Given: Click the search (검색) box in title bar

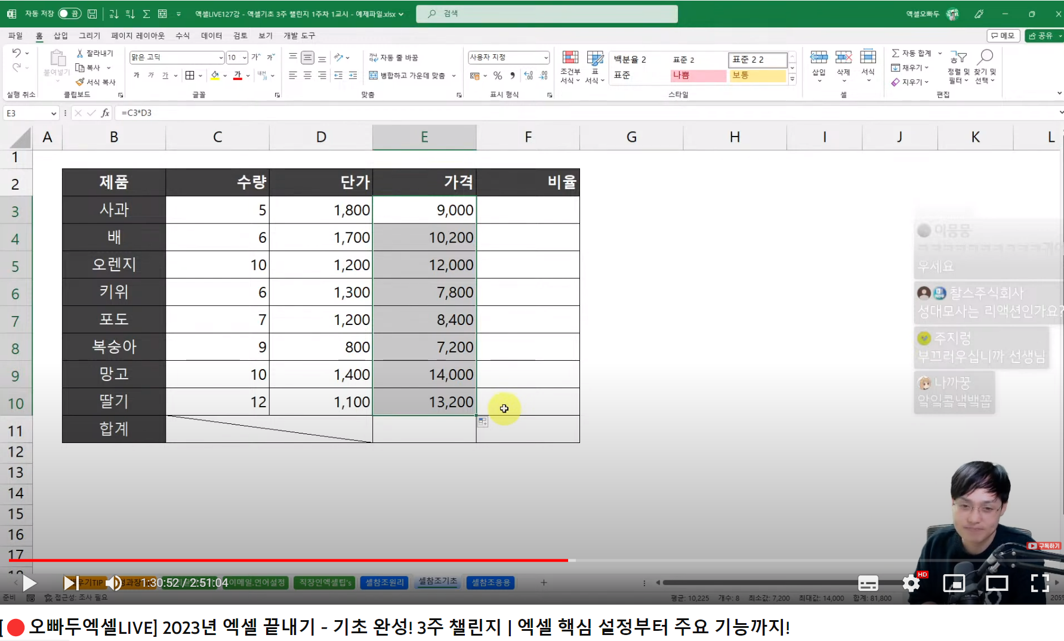Looking at the screenshot, I should coord(547,14).
